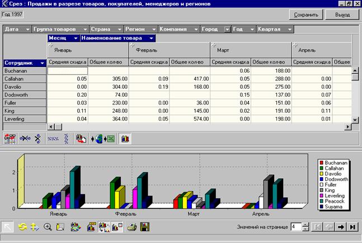Click the Выход button
The height and width of the screenshot is (243, 362).
[x=342, y=16]
